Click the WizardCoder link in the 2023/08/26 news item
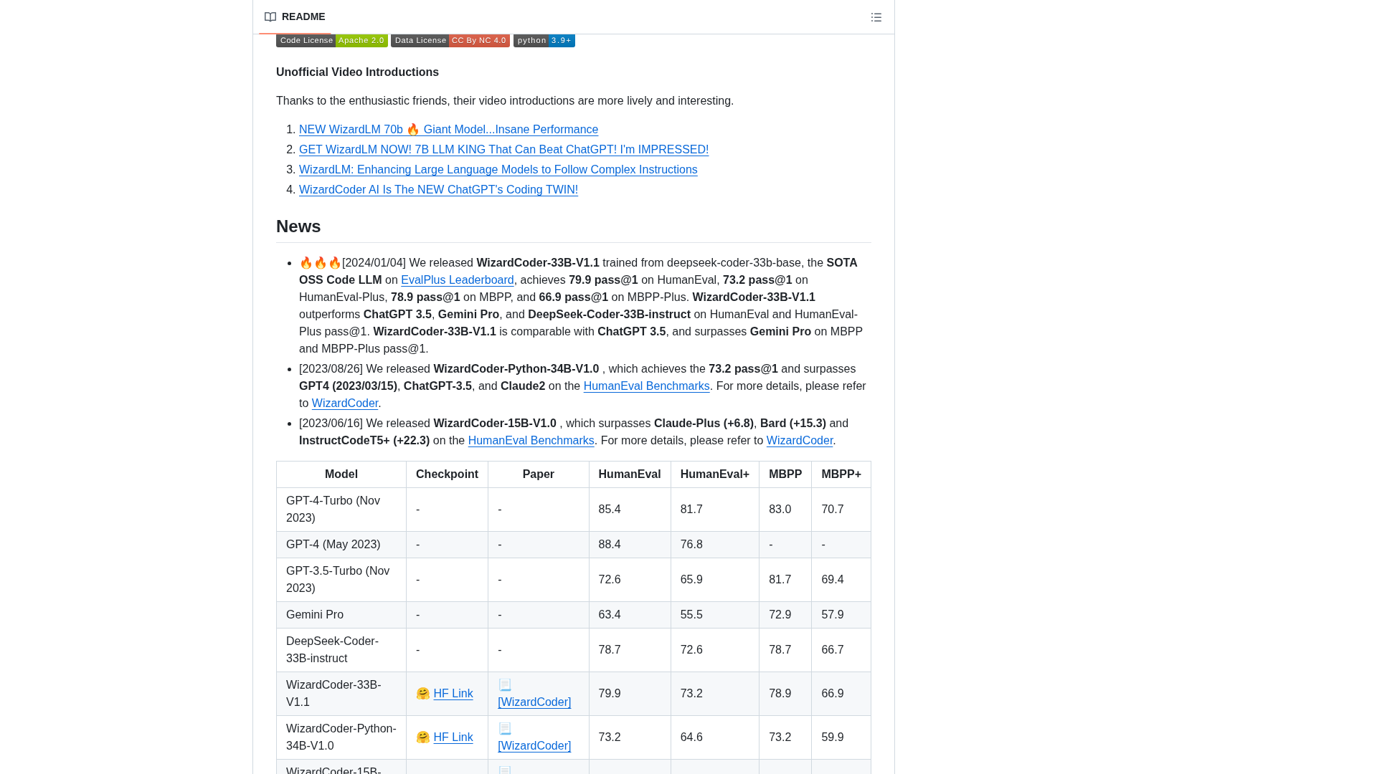This screenshot has width=1377, height=774. 345,403
